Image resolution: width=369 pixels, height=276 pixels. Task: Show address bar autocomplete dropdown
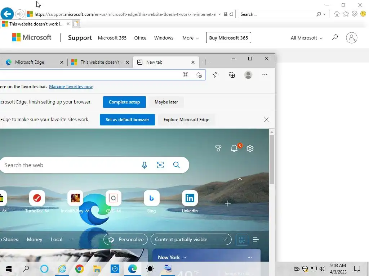tap(219, 14)
